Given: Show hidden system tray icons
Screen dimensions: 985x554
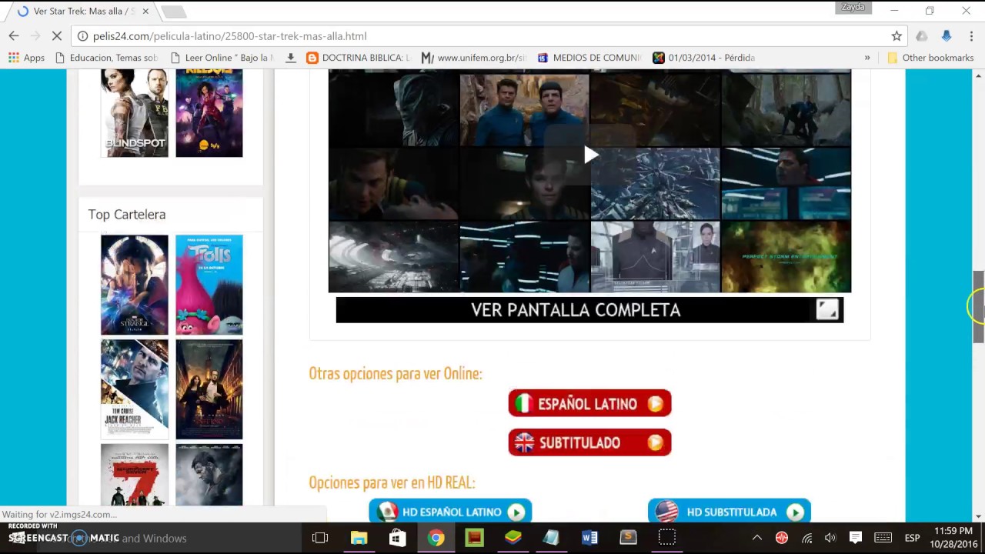Looking at the screenshot, I should [x=757, y=538].
